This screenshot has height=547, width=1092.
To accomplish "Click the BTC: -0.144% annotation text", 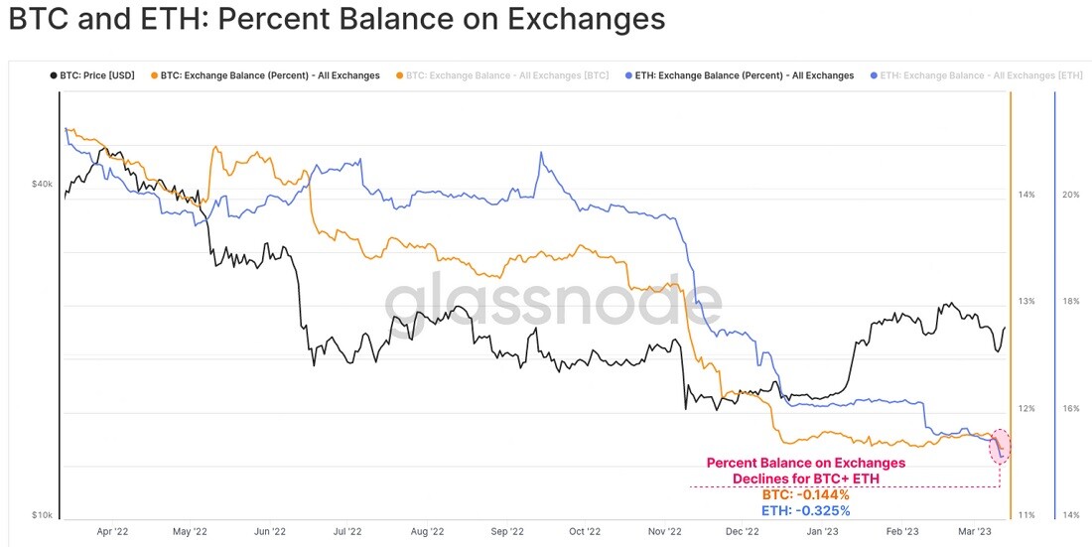I will tap(806, 495).
